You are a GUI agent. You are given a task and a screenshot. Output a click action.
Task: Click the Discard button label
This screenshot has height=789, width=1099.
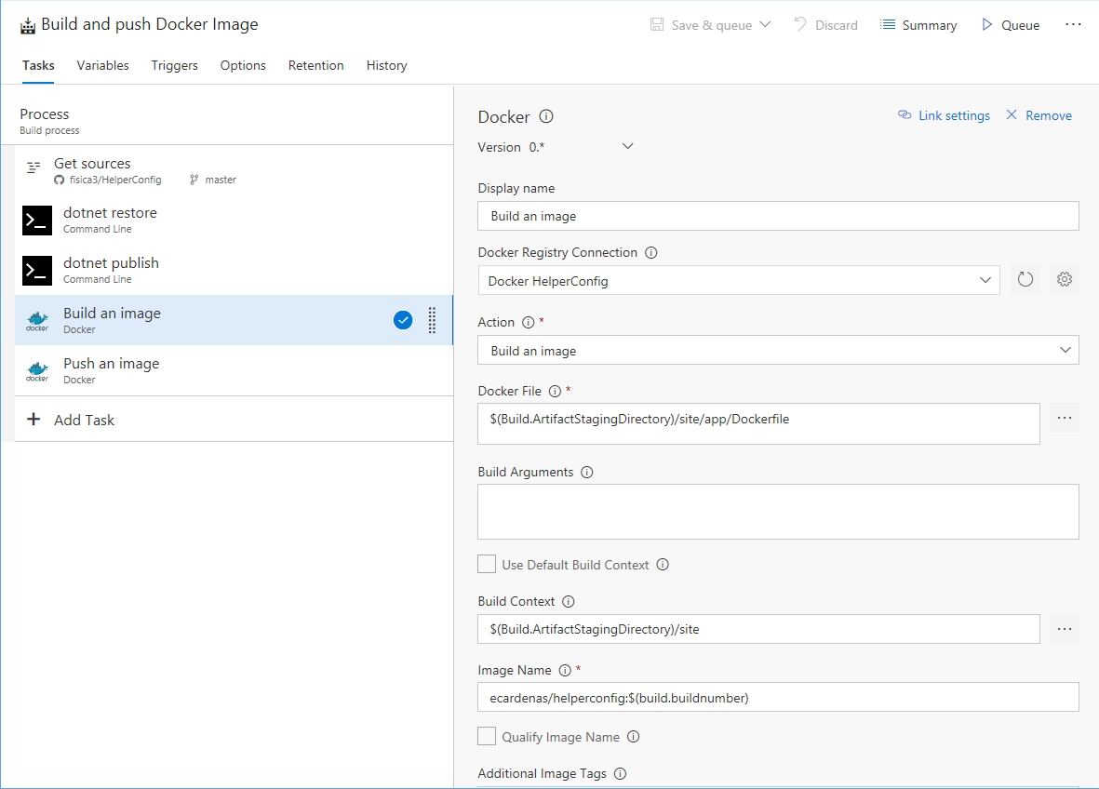coord(837,25)
